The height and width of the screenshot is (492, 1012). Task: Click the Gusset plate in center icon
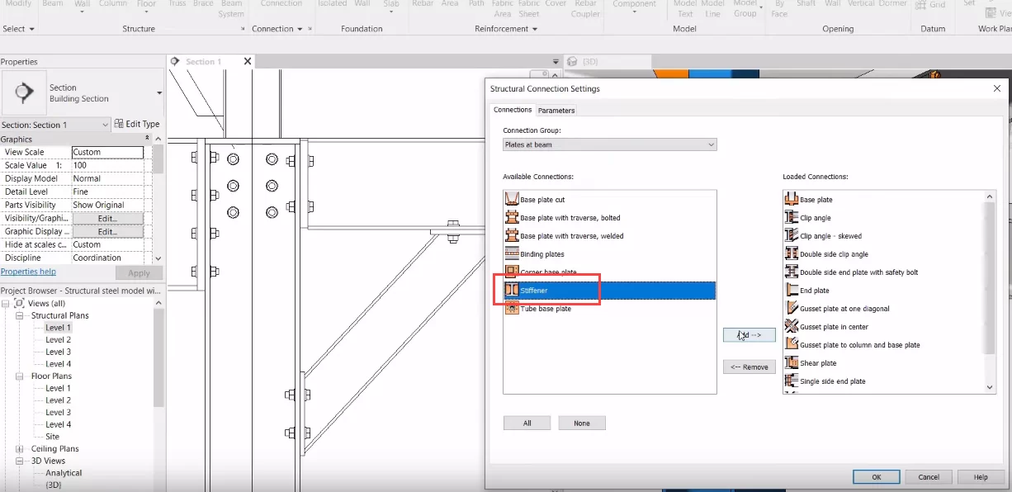791,327
